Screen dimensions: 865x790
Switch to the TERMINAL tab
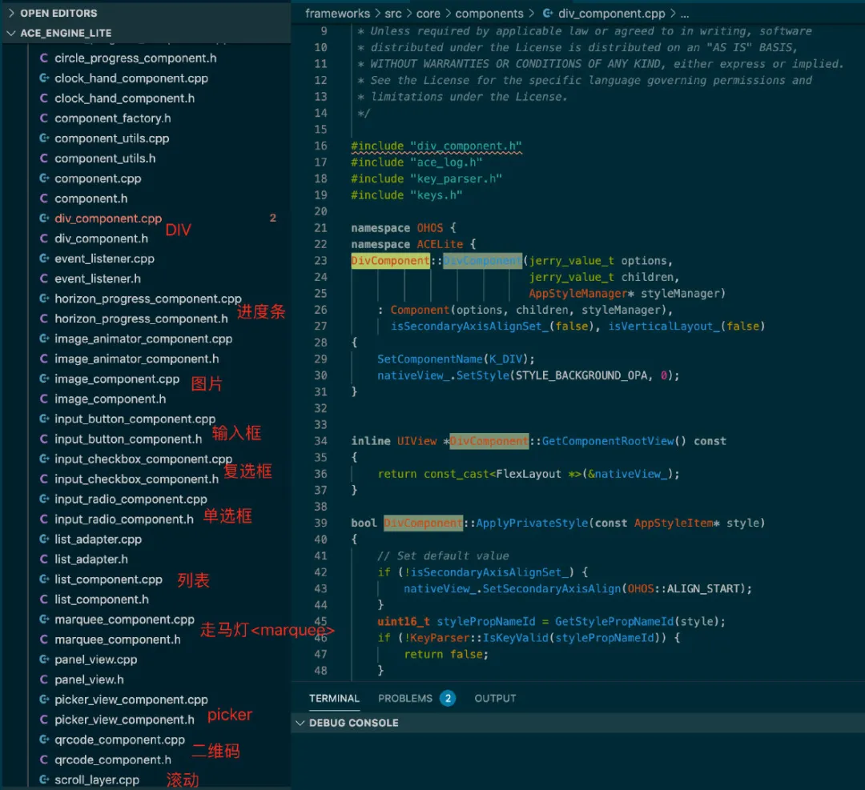(x=334, y=699)
